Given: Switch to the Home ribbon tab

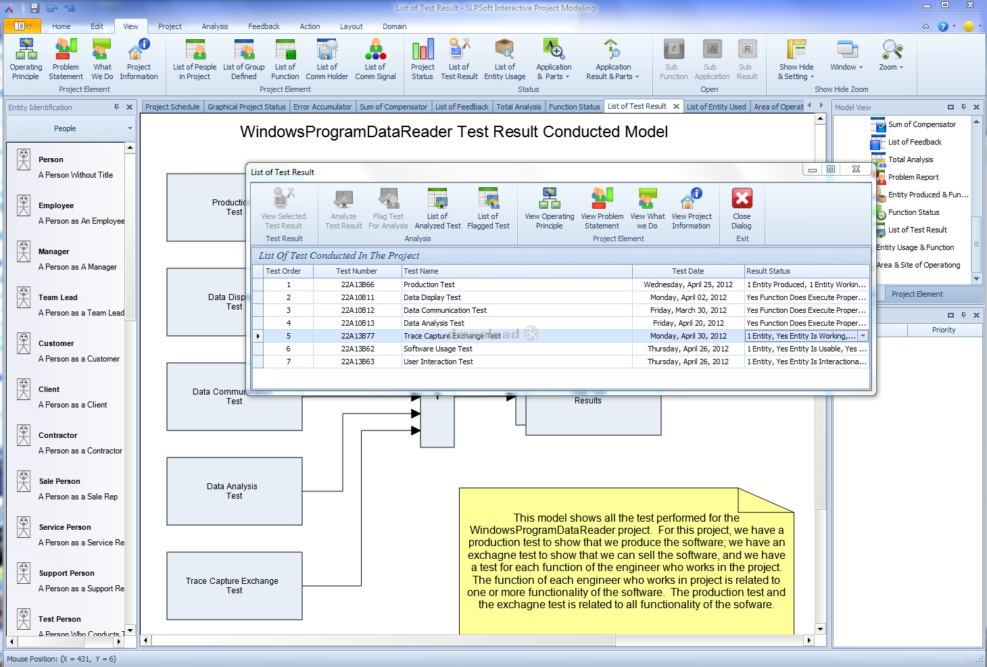Looking at the screenshot, I should pyautogui.click(x=62, y=26).
